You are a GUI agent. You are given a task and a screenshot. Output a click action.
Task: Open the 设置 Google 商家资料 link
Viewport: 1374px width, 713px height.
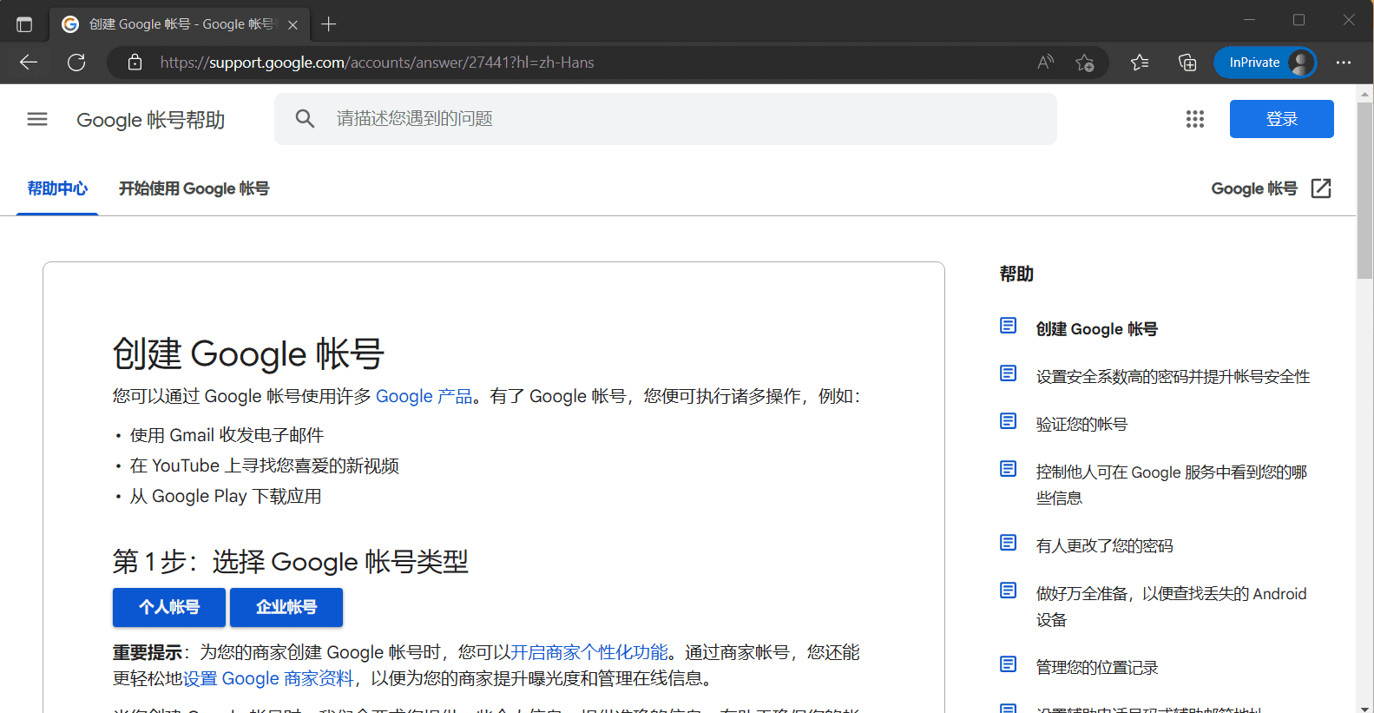tap(268, 678)
